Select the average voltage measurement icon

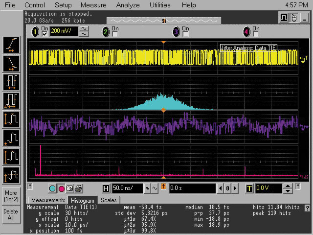[11, 175]
